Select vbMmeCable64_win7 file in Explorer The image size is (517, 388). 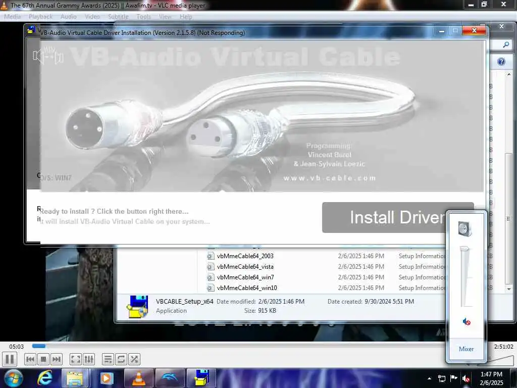[245, 277]
